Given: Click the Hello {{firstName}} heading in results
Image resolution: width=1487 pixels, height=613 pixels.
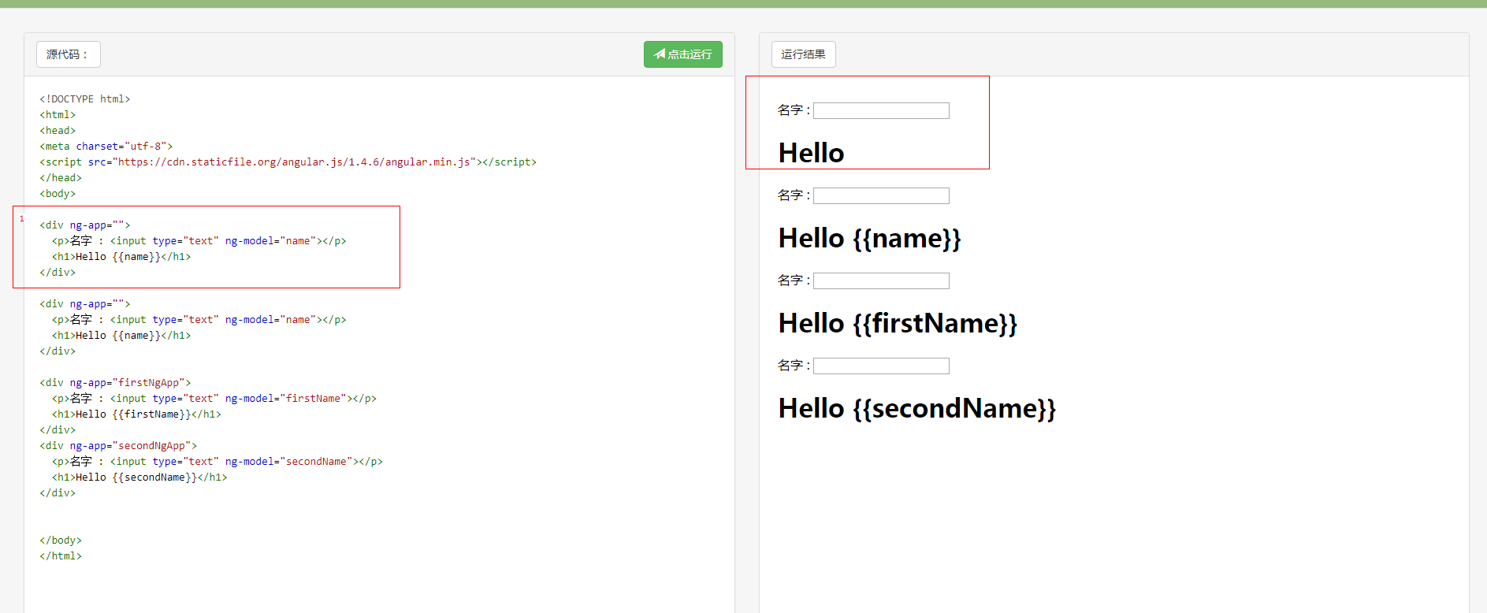Looking at the screenshot, I should [898, 324].
